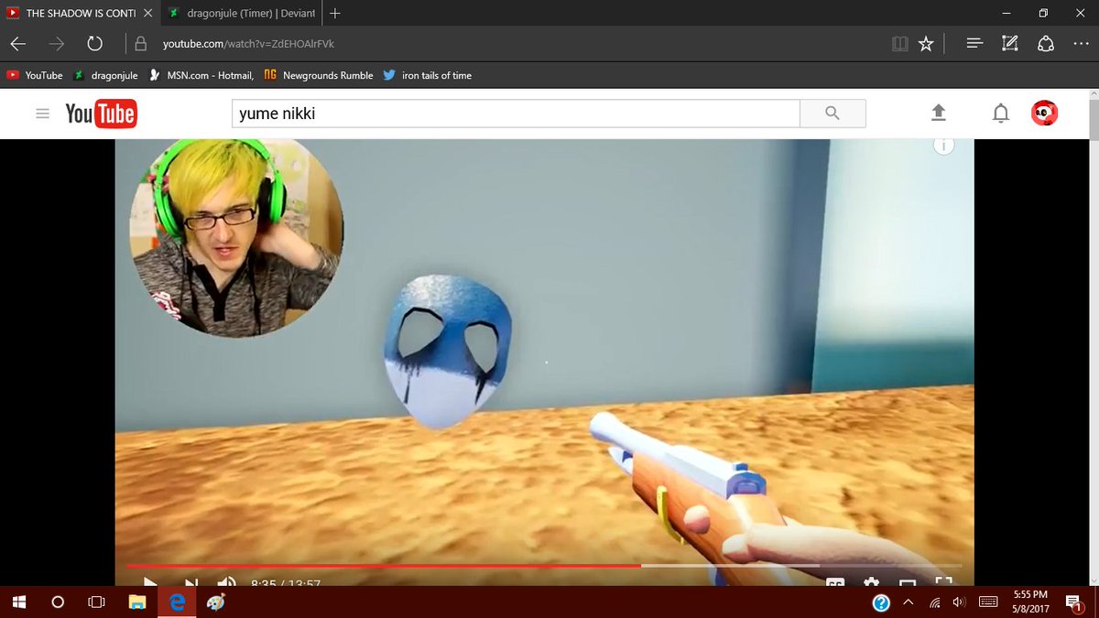
Task: Open the Edge Hub panel
Action: [x=974, y=43]
